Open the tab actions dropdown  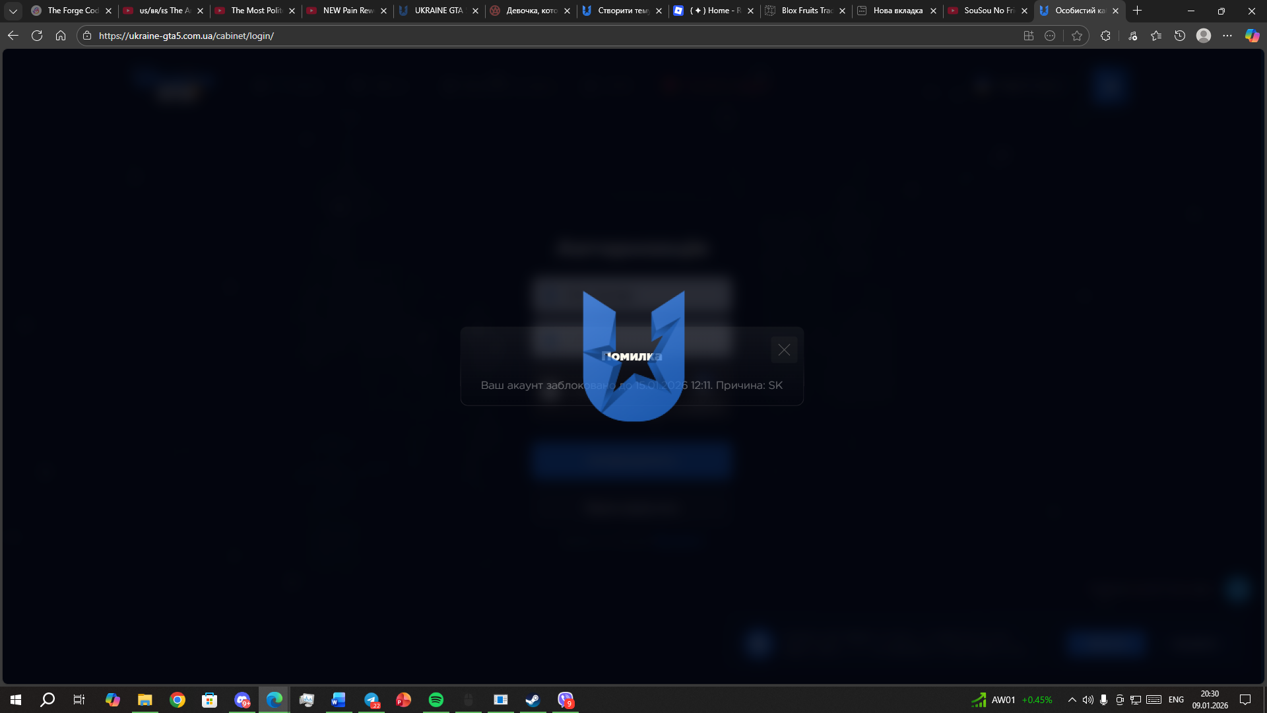click(x=13, y=11)
